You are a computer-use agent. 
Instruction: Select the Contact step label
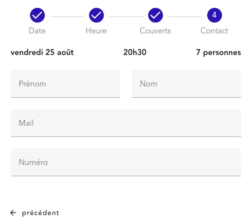click(214, 31)
